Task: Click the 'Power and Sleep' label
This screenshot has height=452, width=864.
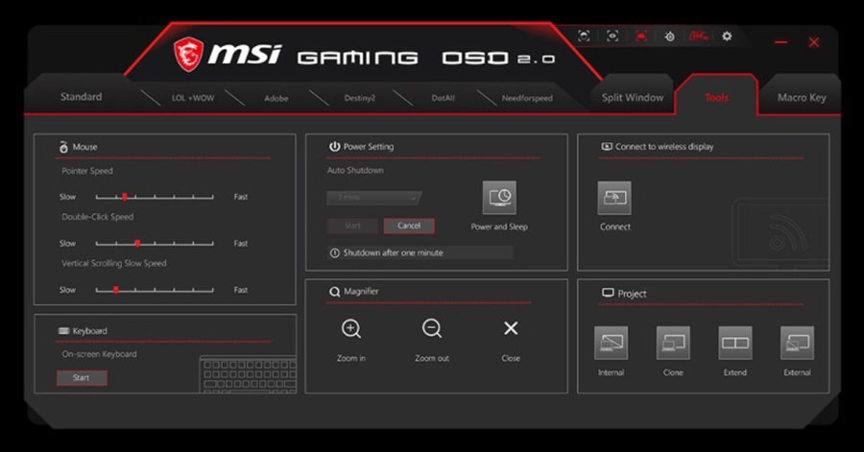Action: (x=499, y=226)
